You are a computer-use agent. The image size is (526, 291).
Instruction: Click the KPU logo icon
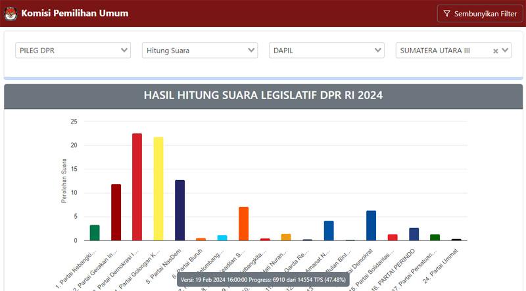pyautogui.click(x=11, y=13)
